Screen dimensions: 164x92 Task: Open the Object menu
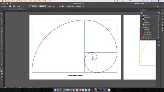[x=21, y=1]
